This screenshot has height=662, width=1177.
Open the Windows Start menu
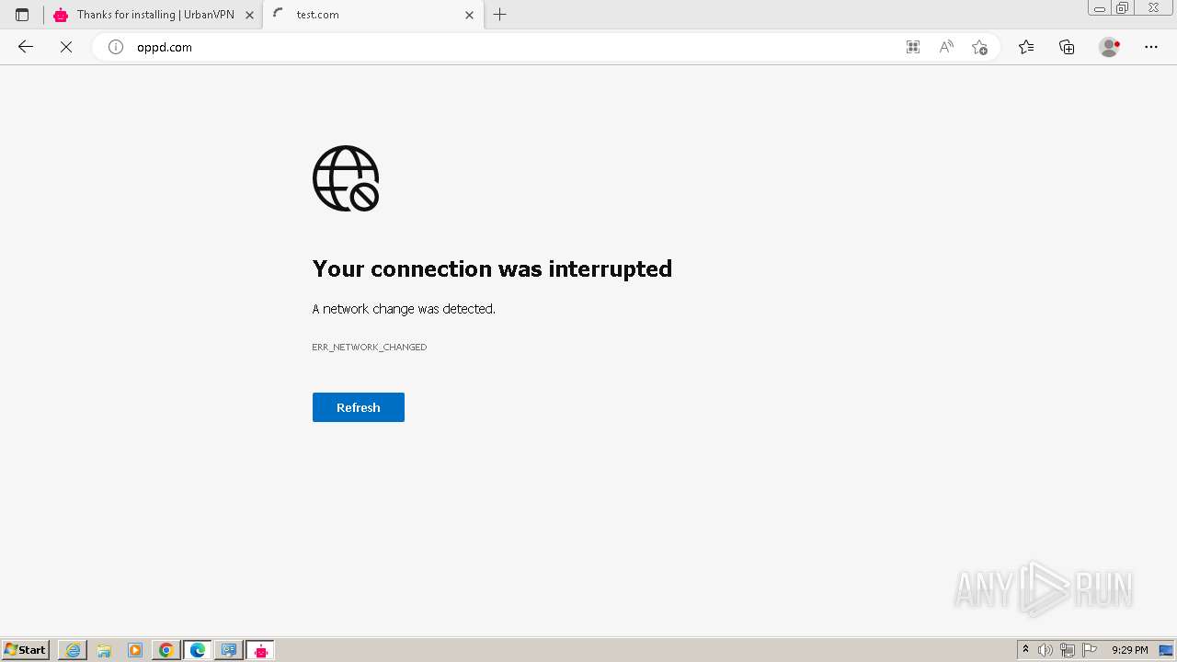coord(26,650)
